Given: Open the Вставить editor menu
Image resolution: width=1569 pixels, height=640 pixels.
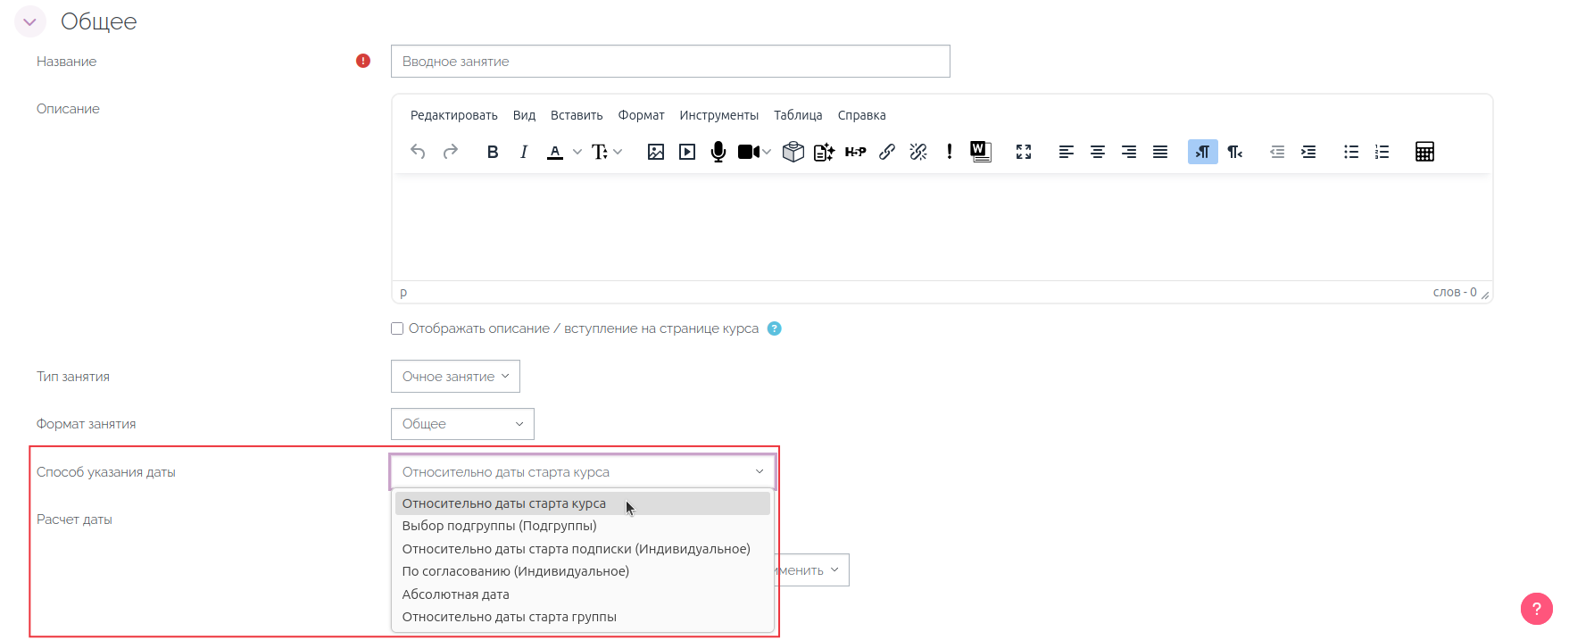Looking at the screenshot, I should [x=577, y=115].
